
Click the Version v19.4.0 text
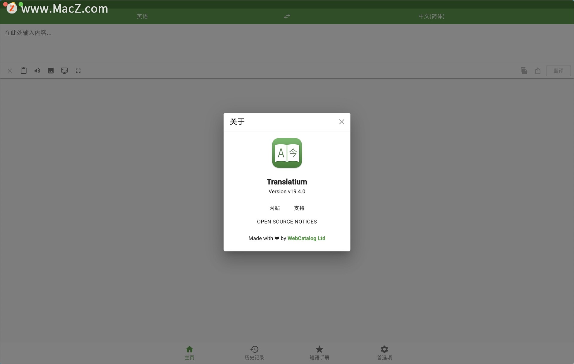pyautogui.click(x=287, y=192)
